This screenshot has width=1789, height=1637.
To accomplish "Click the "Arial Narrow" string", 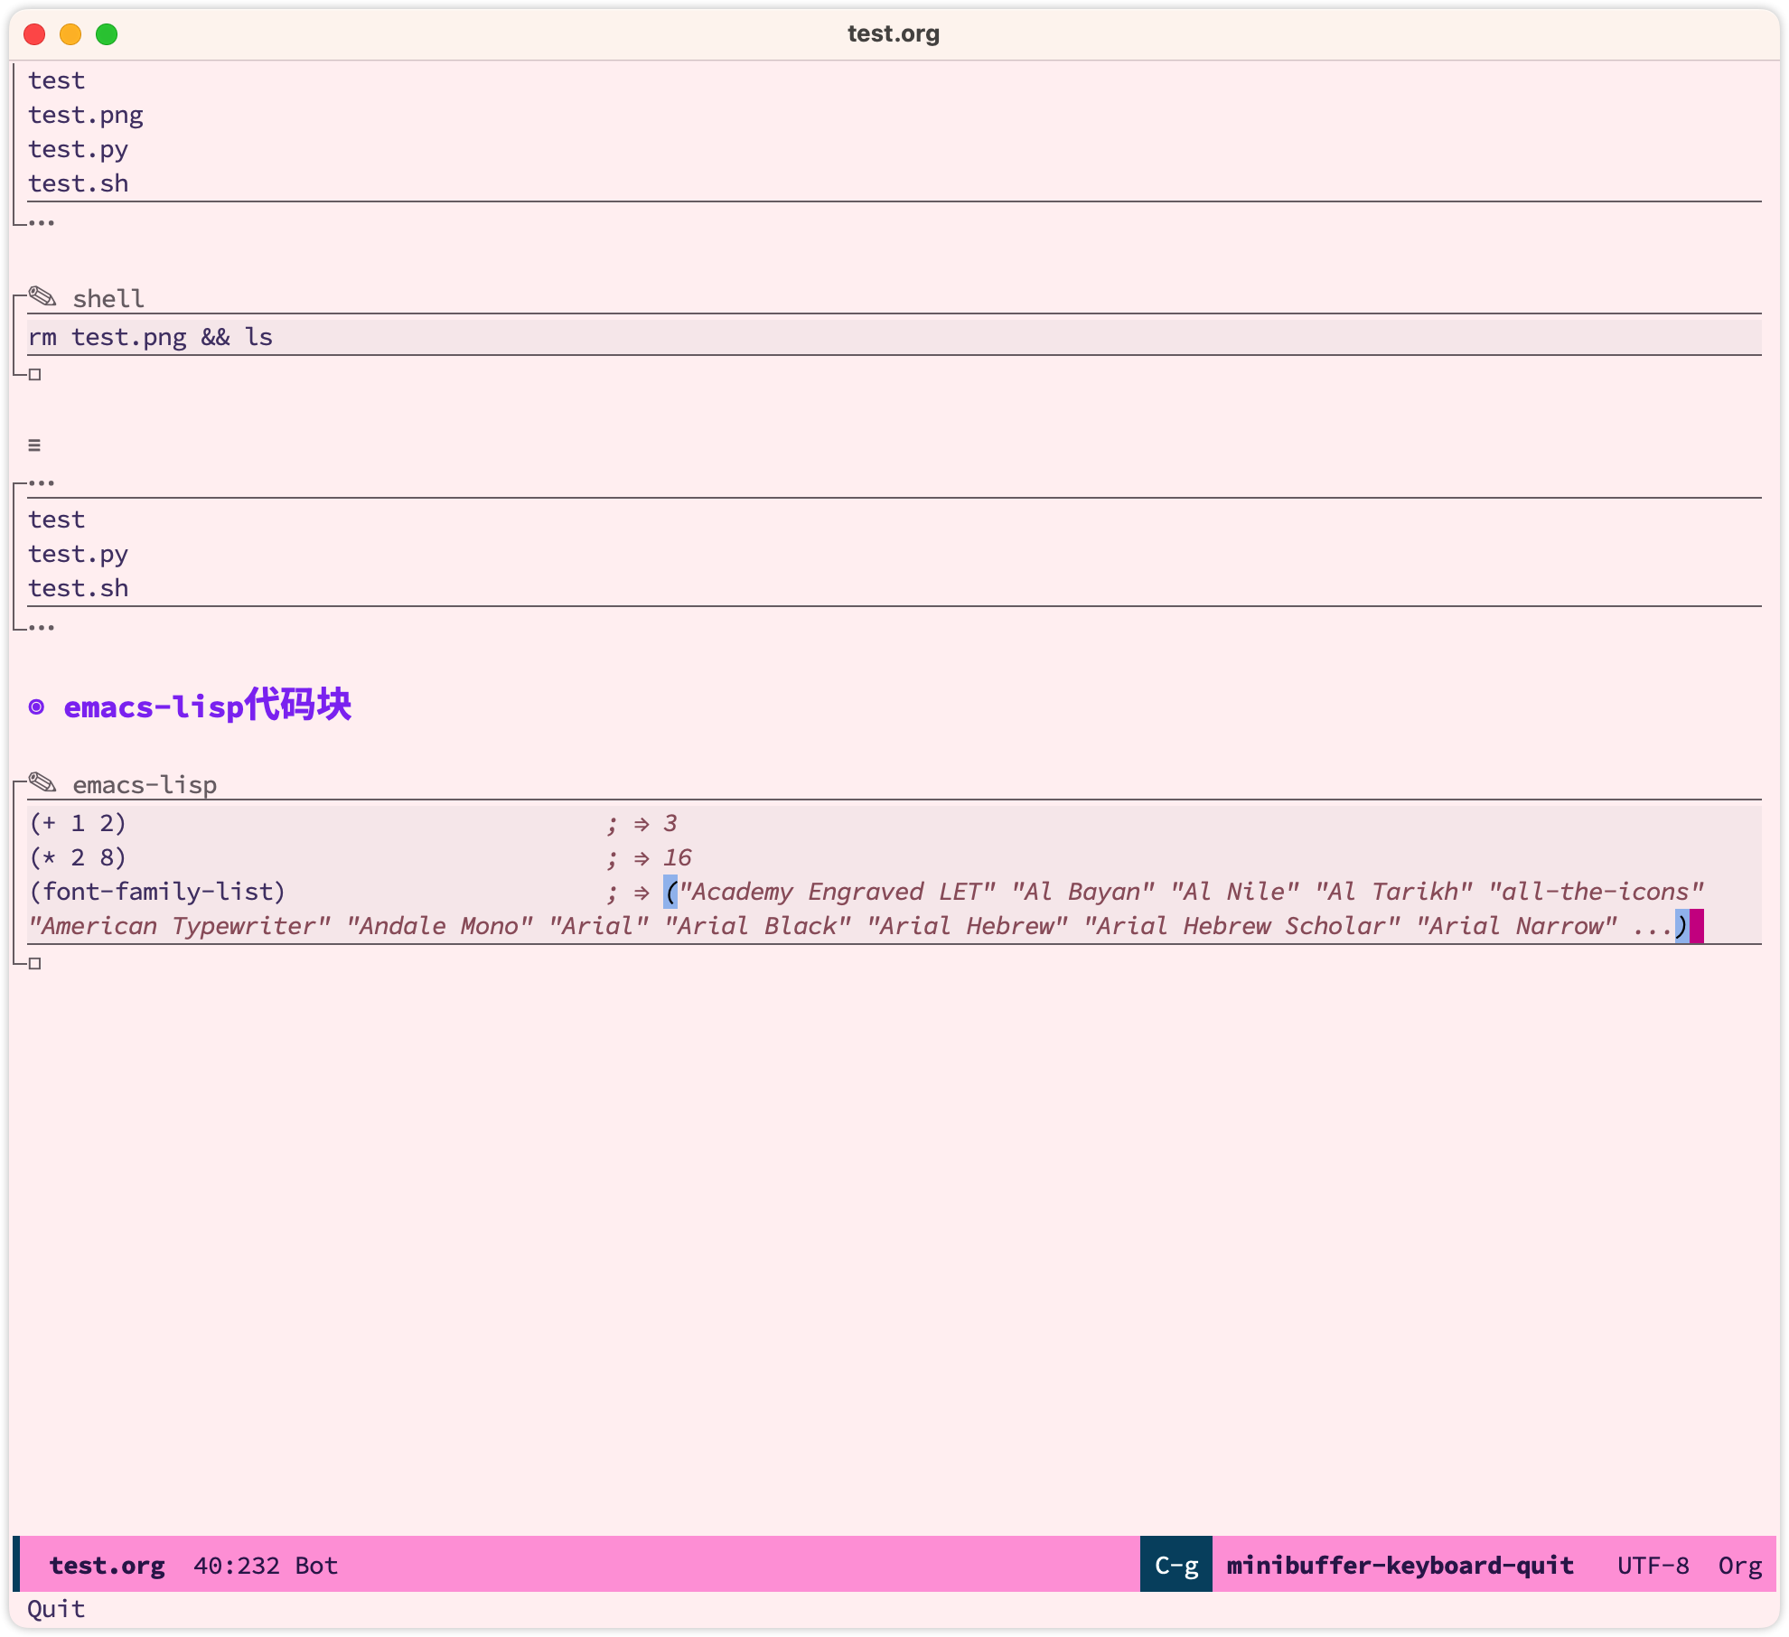I will pos(1517,926).
